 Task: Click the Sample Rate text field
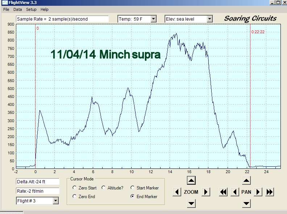point(62,19)
